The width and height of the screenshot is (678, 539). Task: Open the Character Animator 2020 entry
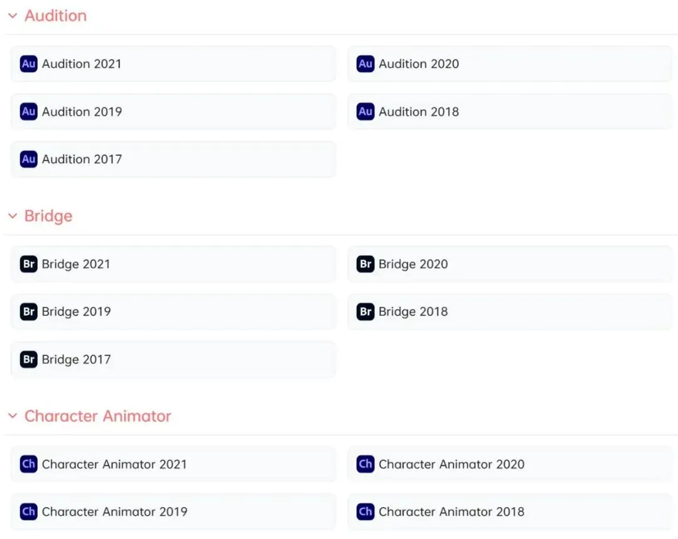pos(451,464)
